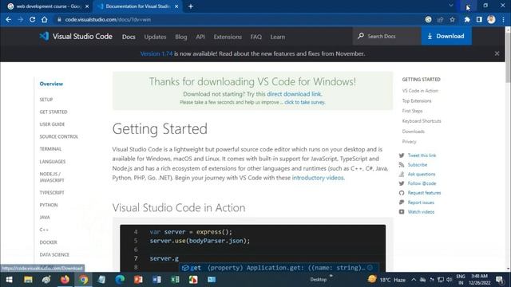Click the direct download link
The image size is (511, 287).
294,94
